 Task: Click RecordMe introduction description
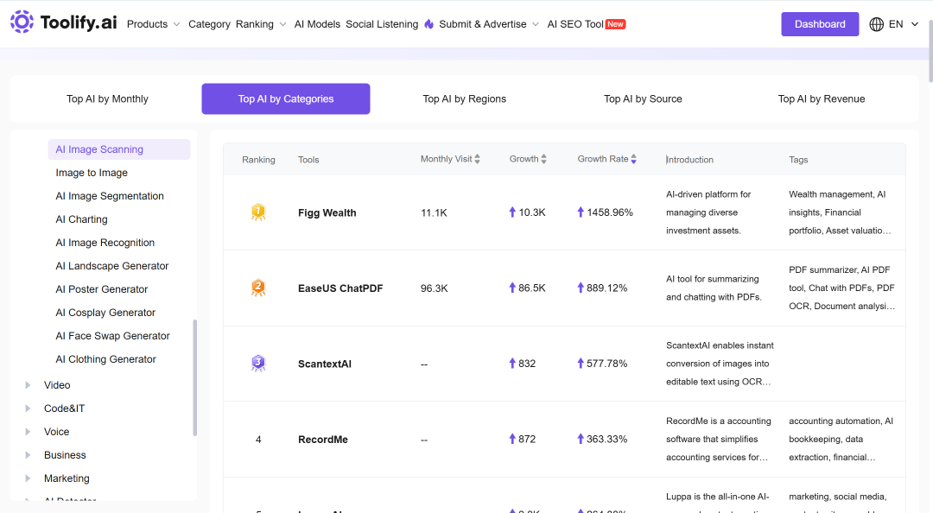point(719,440)
